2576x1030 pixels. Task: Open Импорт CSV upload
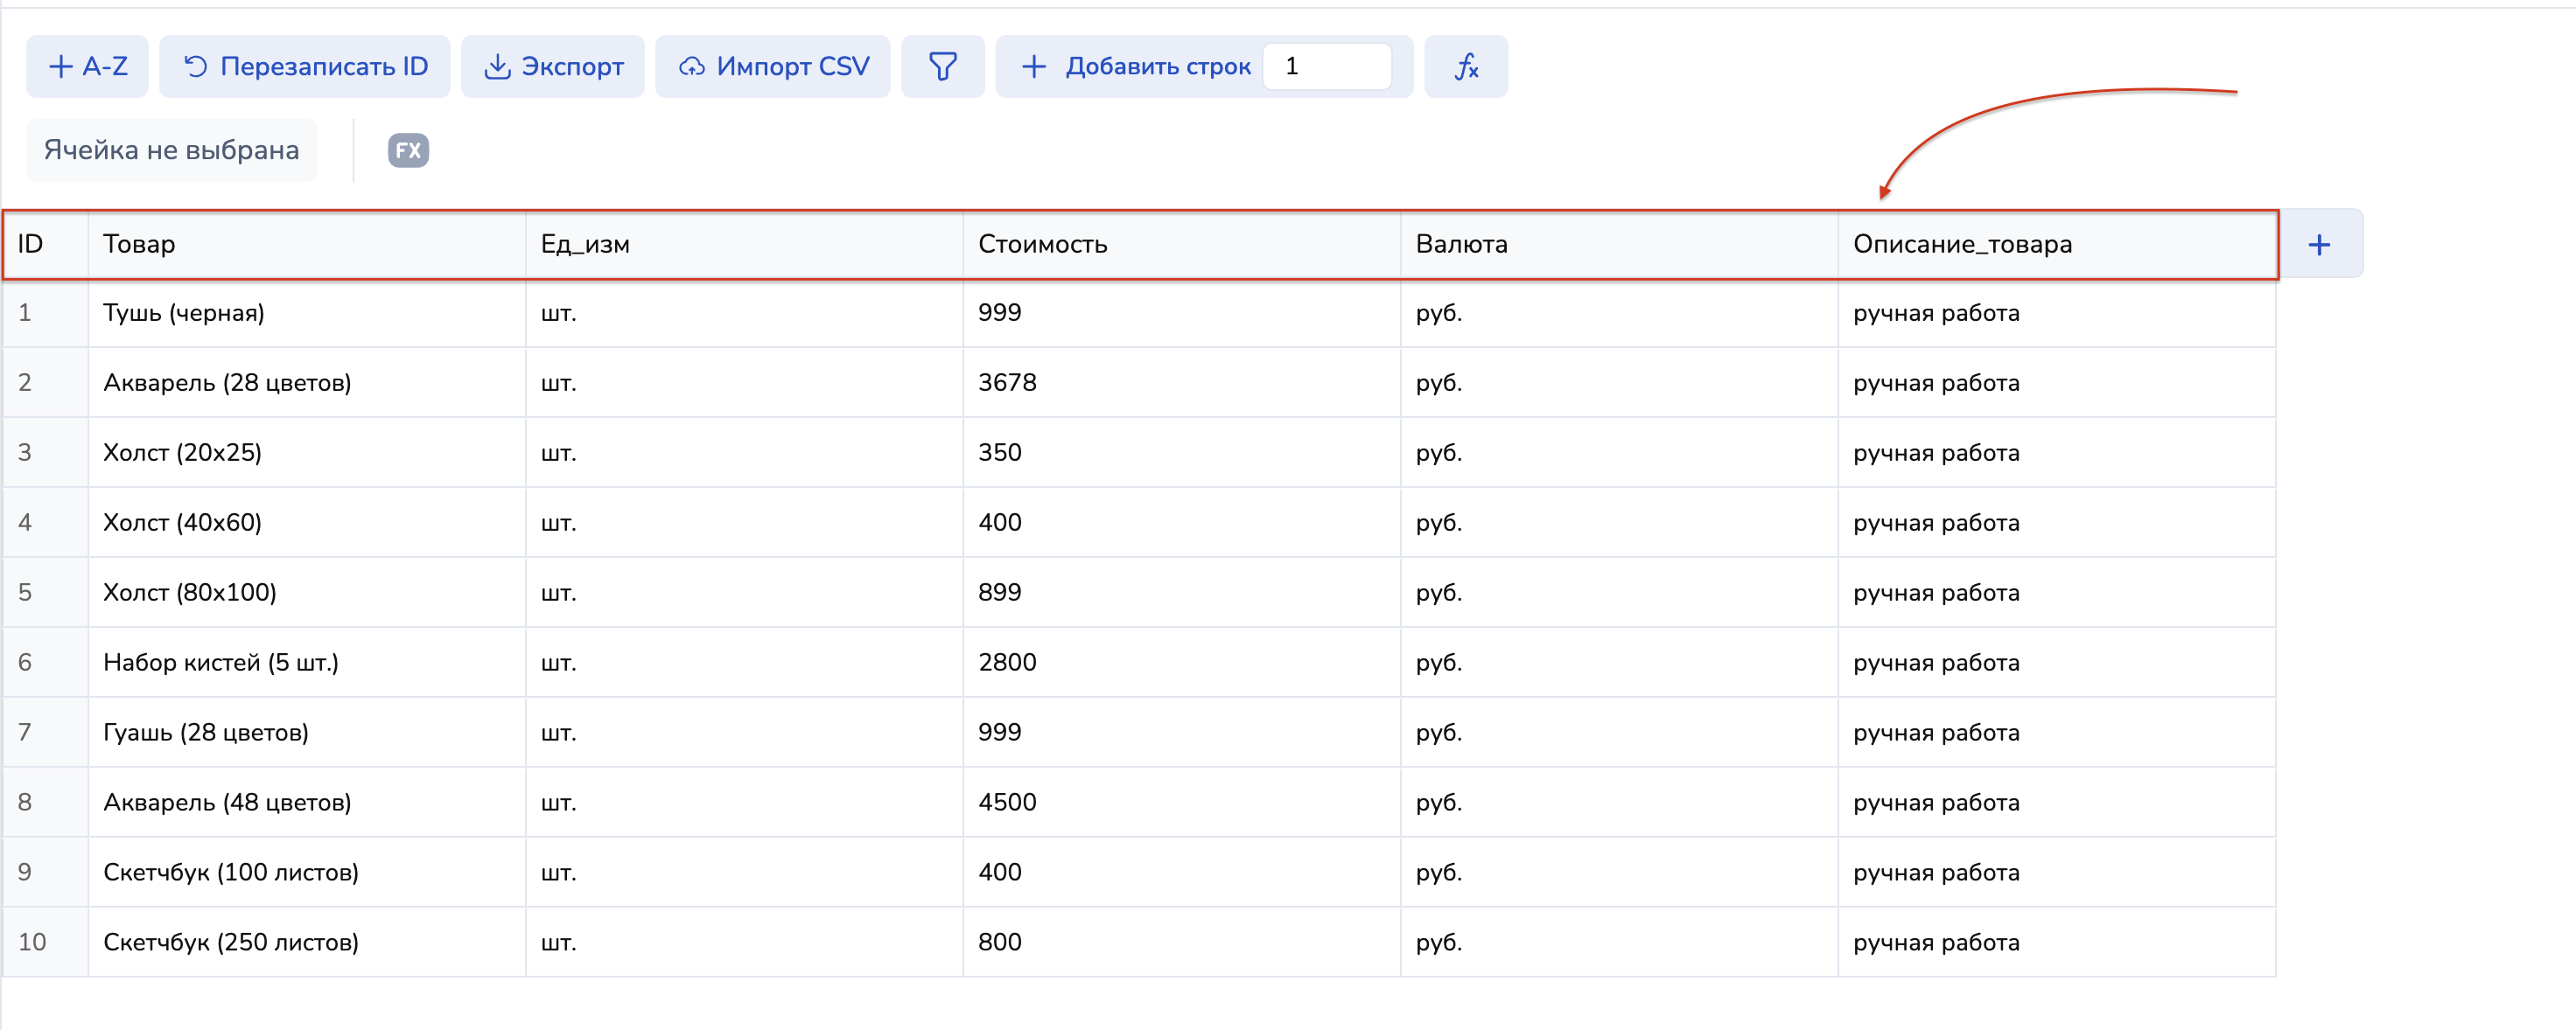pyautogui.click(x=773, y=66)
